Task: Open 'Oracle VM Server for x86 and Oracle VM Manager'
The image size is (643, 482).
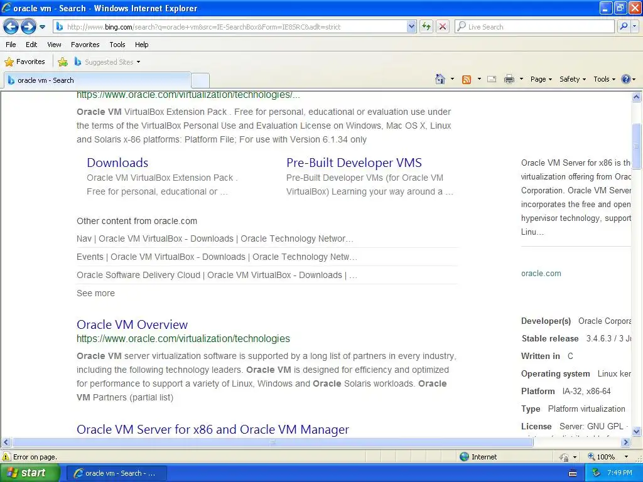Action: [213, 429]
